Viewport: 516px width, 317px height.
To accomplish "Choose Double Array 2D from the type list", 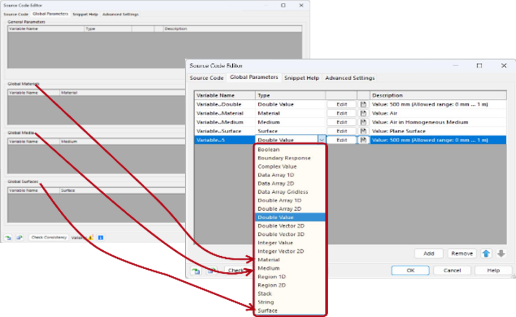I will click(x=290, y=209).
